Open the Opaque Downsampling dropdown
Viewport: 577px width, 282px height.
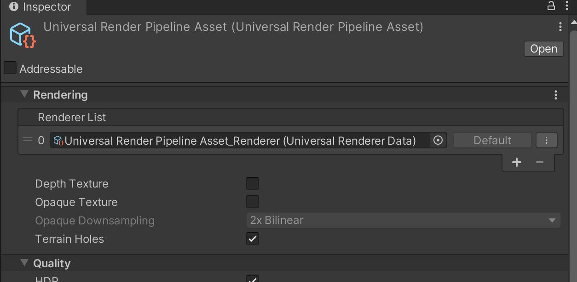403,220
